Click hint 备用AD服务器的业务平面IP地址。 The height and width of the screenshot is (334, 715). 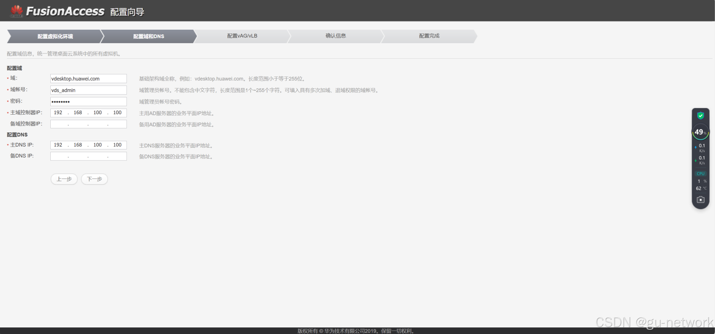coord(177,125)
